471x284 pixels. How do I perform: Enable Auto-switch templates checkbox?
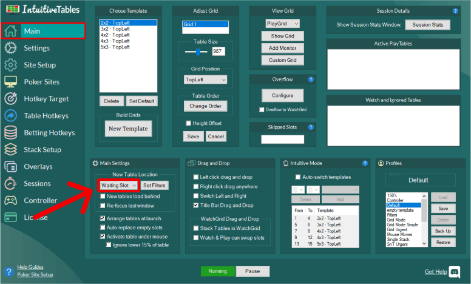click(x=298, y=177)
